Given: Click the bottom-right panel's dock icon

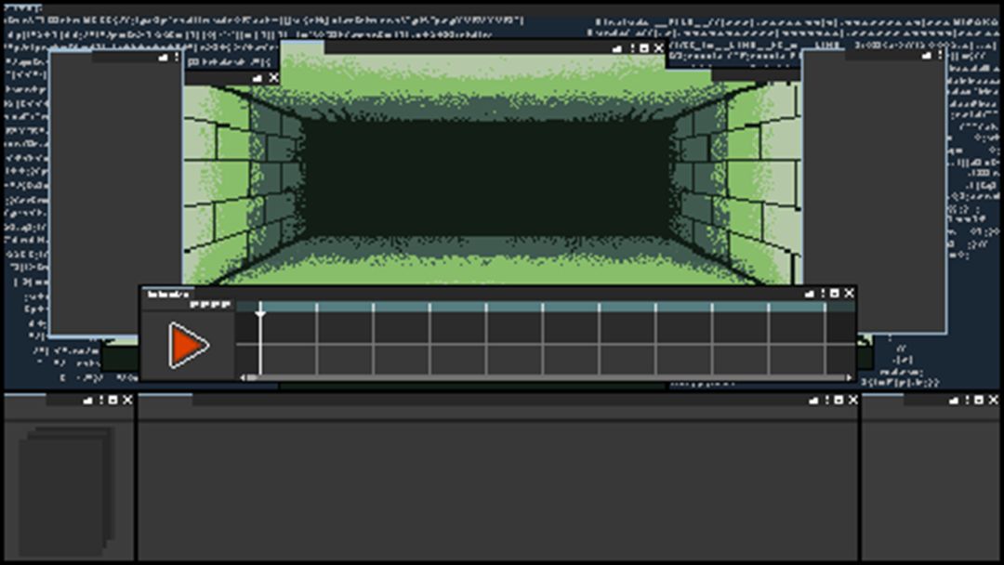Looking at the screenshot, I should [x=954, y=400].
